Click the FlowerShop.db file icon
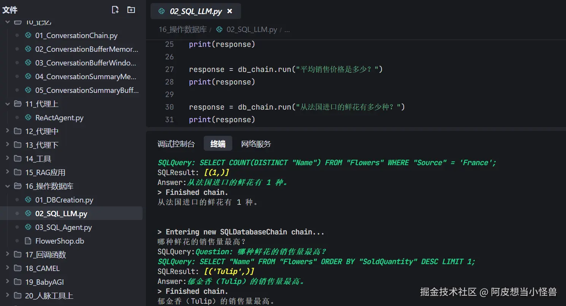Image resolution: width=566 pixels, height=306 pixels. click(x=28, y=241)
